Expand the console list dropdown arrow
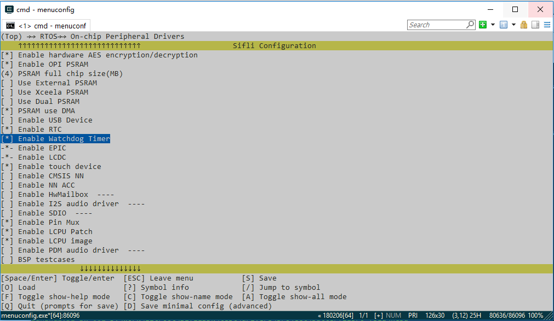The height and width of the screenshot is (321, 554). [x=514, y=25]
